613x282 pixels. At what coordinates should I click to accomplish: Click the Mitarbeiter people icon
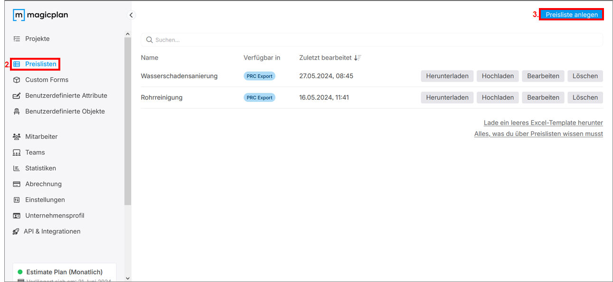coord(17,136)
